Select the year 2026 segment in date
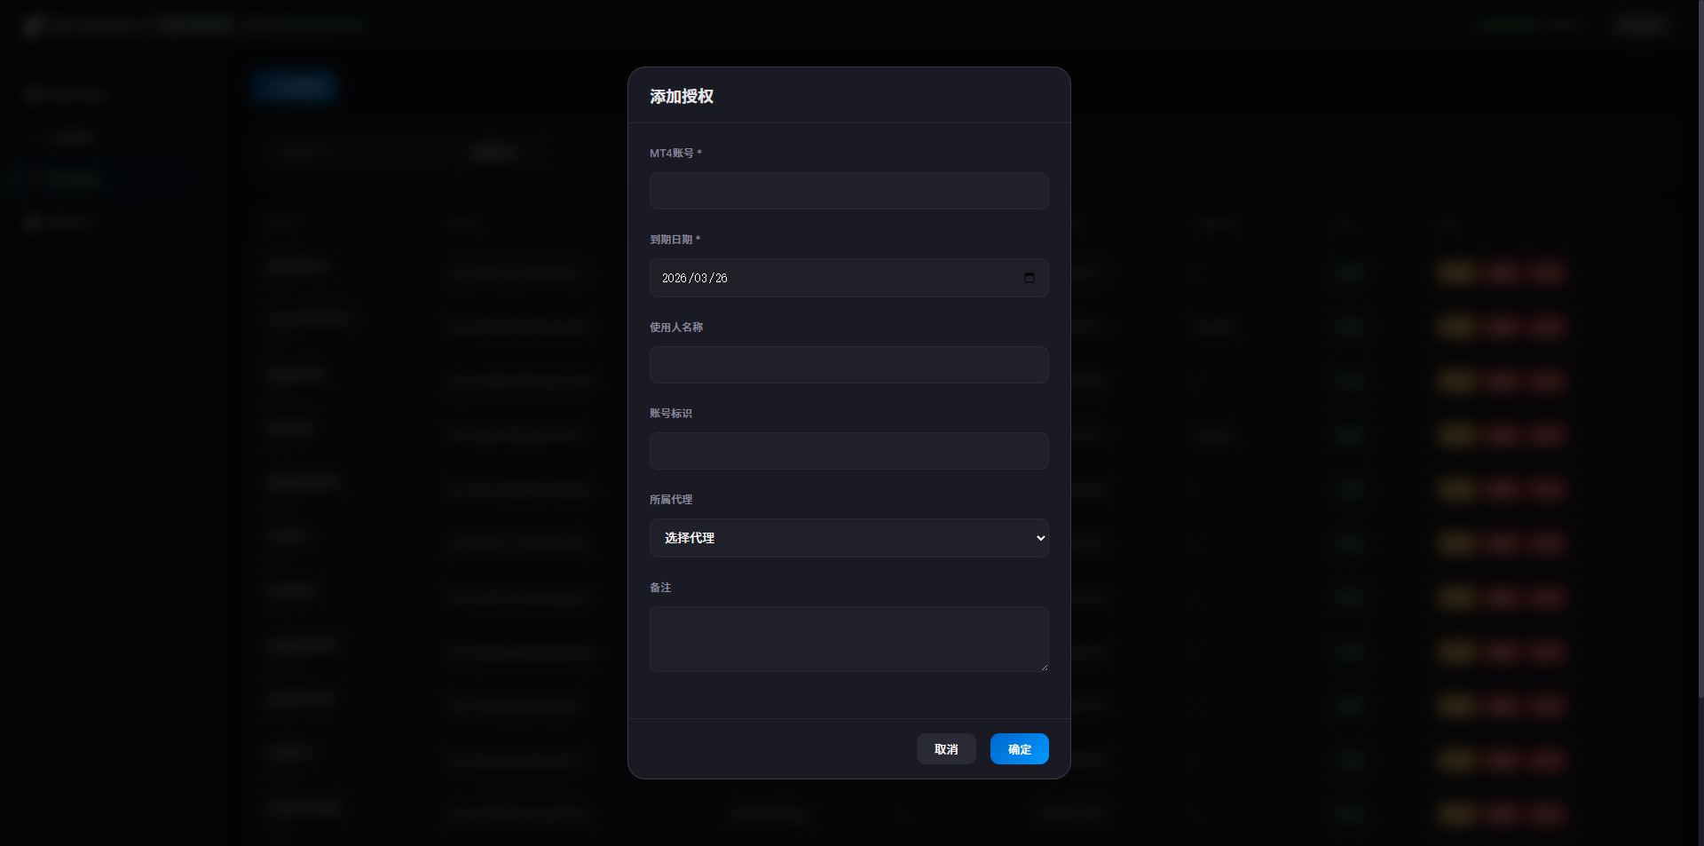The image size is (1704, 846). 674,278
